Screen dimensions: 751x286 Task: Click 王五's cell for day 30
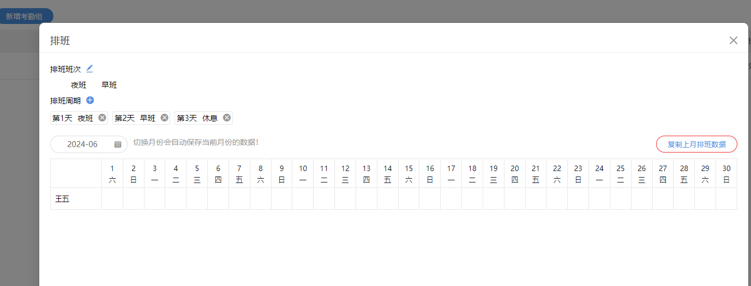pyautogui.click(x=726, y=199)
